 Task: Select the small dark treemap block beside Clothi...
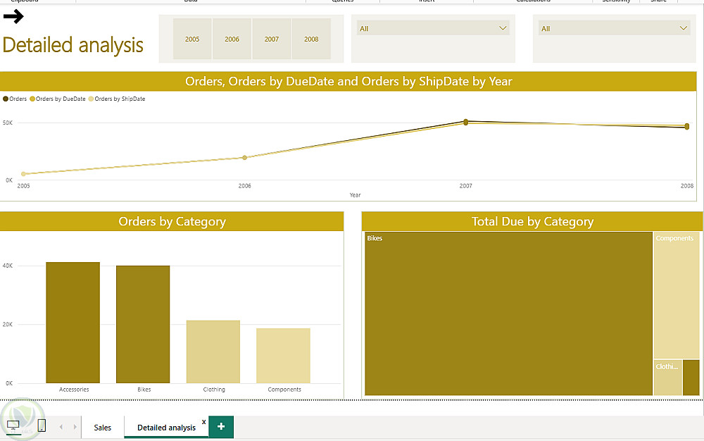[x=691, y=378]
